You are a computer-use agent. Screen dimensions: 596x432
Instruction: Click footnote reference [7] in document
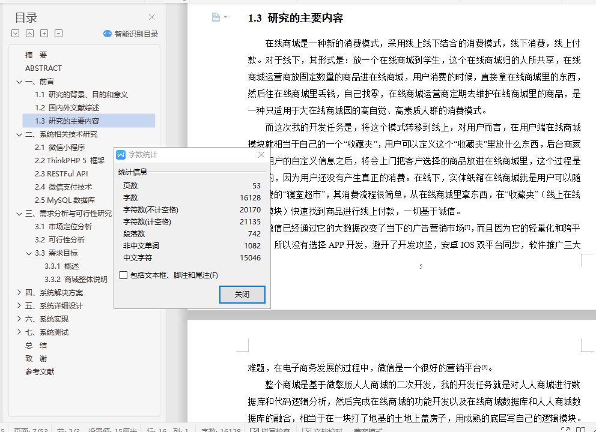coord(467,227)
